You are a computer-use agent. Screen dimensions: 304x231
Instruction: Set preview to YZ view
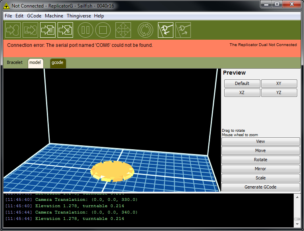[x=279, y=92]
